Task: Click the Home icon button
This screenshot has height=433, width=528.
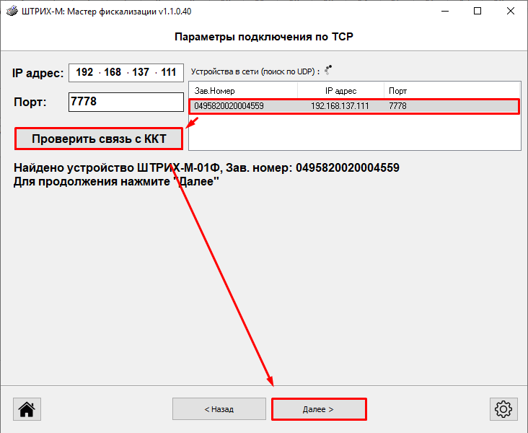Action: click(27, 409)
